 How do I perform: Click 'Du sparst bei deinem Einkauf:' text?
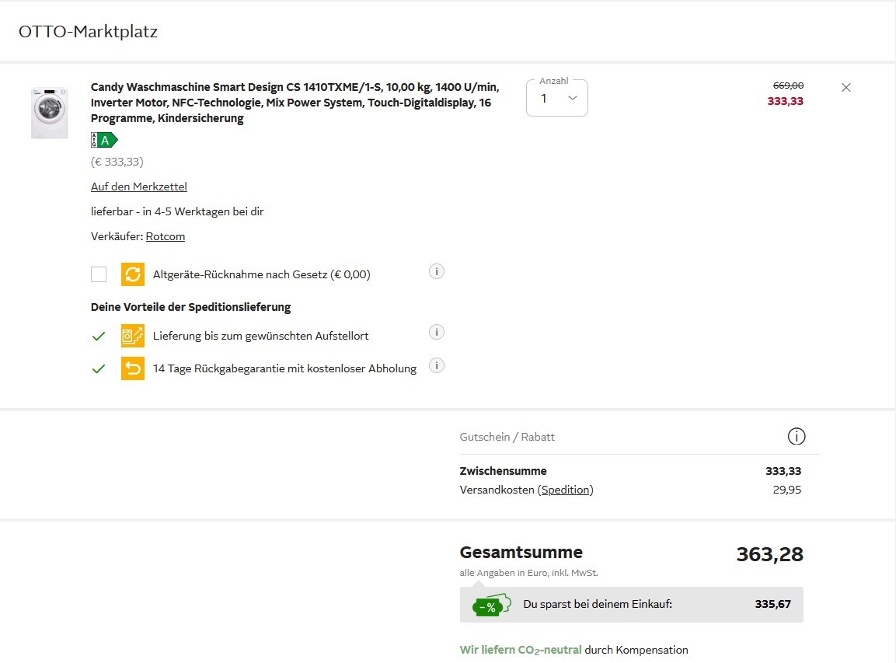coord(598,604)
